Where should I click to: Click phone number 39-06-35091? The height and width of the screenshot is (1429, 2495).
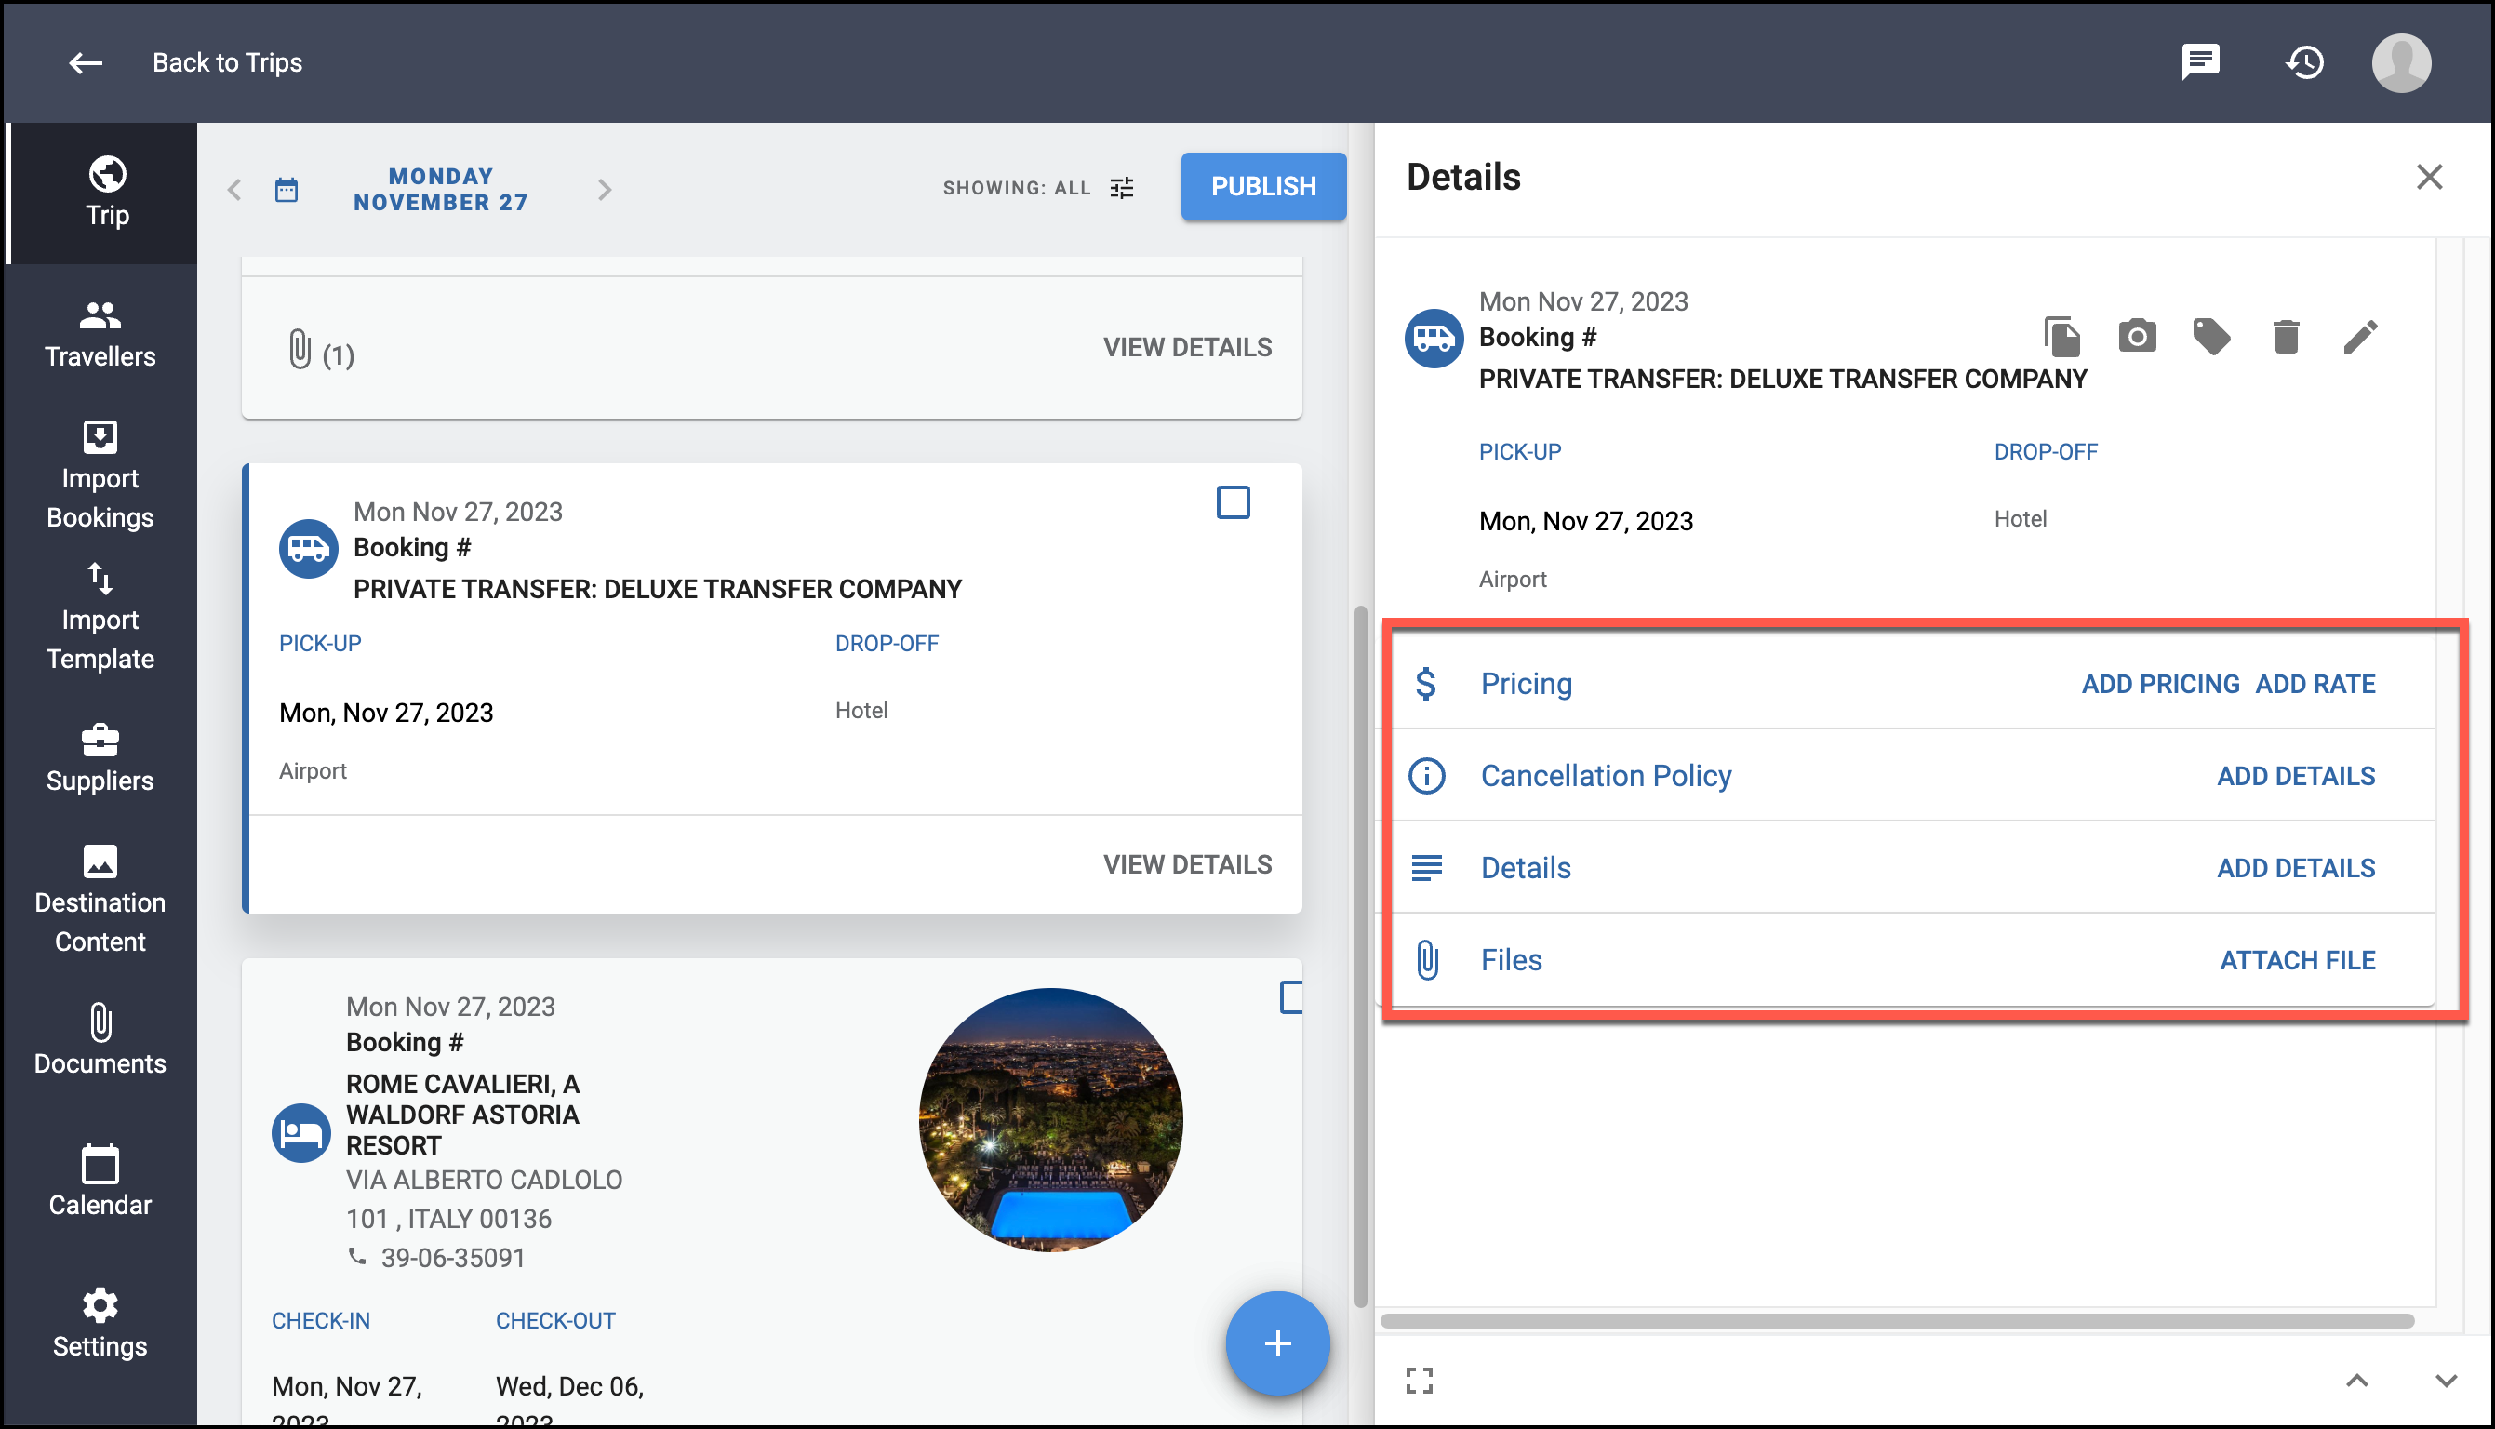point(452,1257)
